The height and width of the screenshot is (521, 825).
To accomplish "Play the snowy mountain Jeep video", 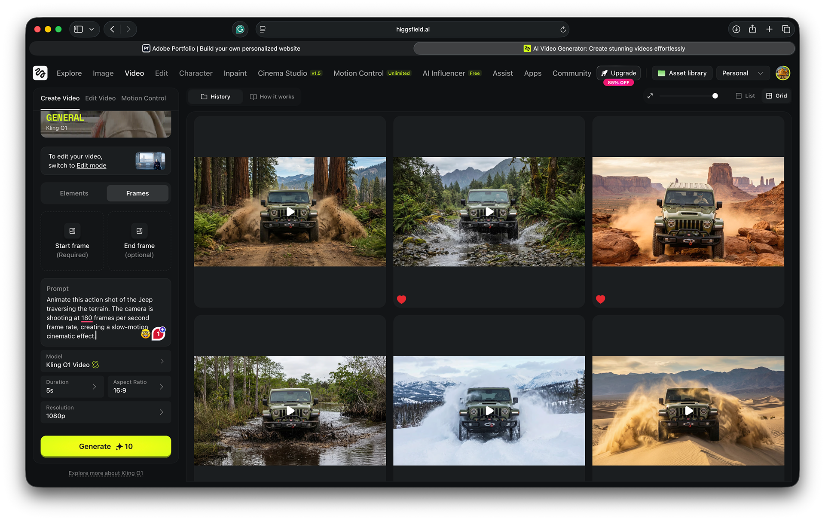I will click(489, 411).
